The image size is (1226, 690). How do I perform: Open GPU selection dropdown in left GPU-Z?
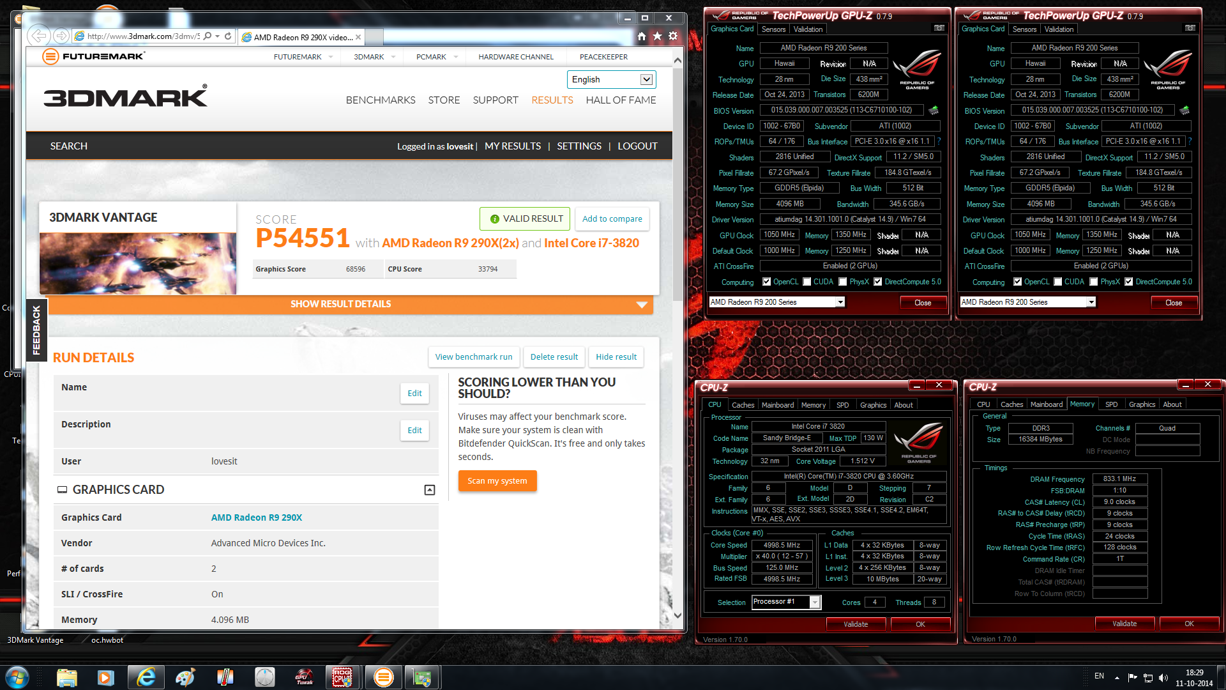[777, 302]
